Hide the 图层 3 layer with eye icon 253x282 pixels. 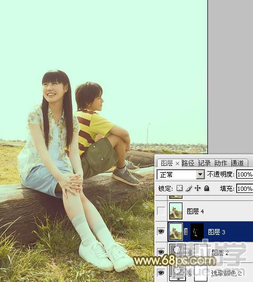pos(161,231)
